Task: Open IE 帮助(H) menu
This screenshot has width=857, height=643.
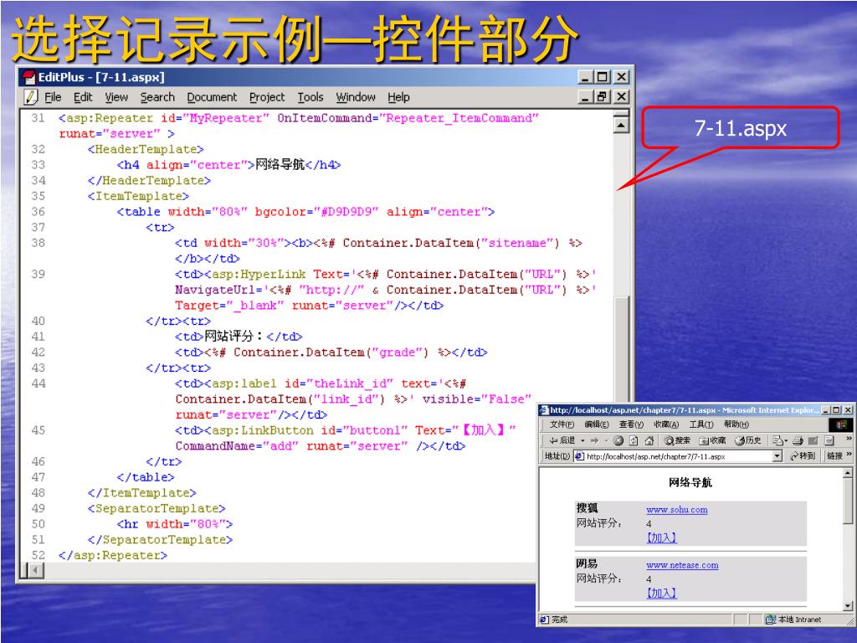Action: click(x=736, y=424)
